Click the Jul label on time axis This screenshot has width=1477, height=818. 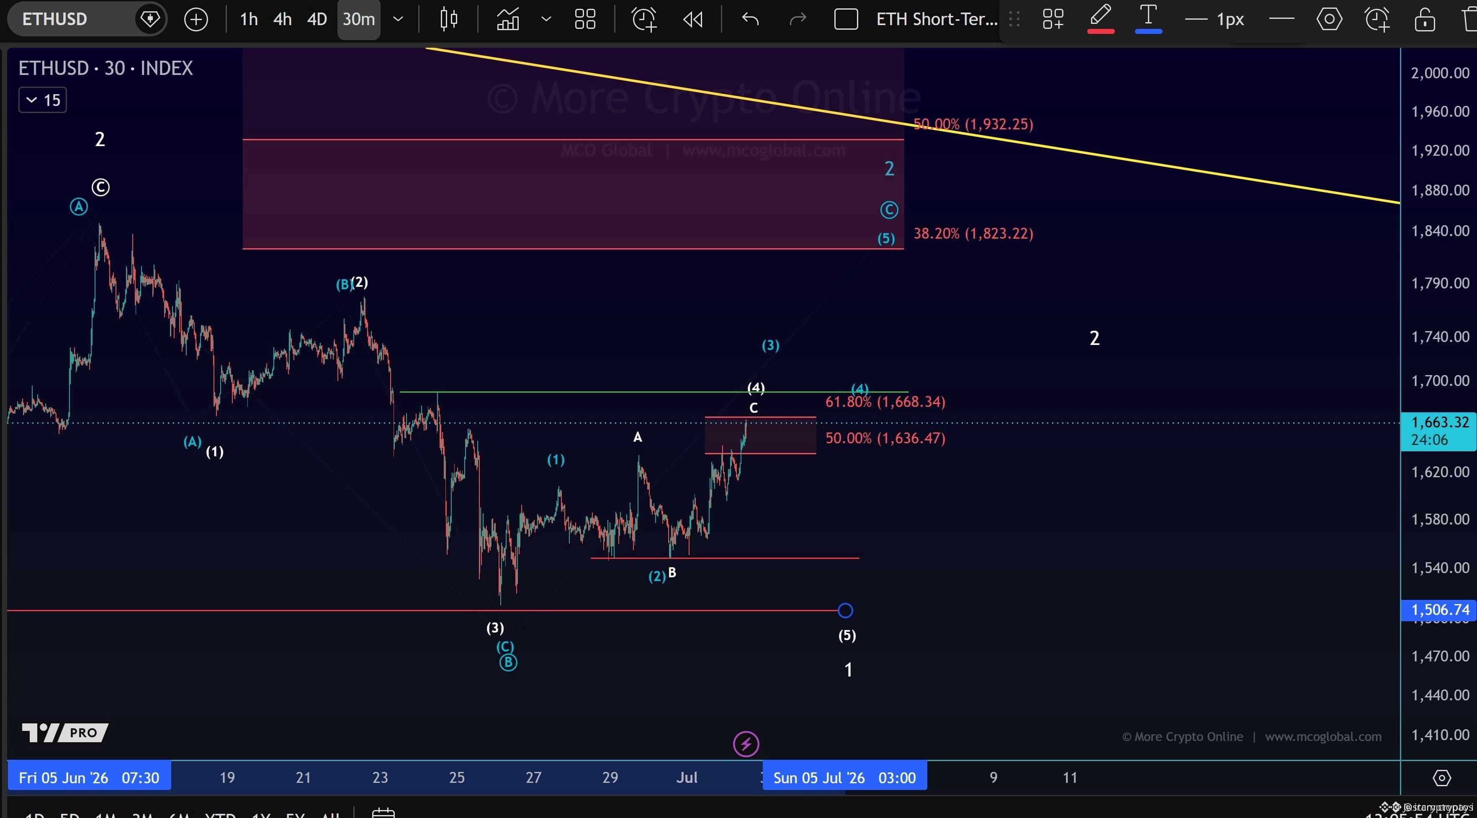click(686, 777)
